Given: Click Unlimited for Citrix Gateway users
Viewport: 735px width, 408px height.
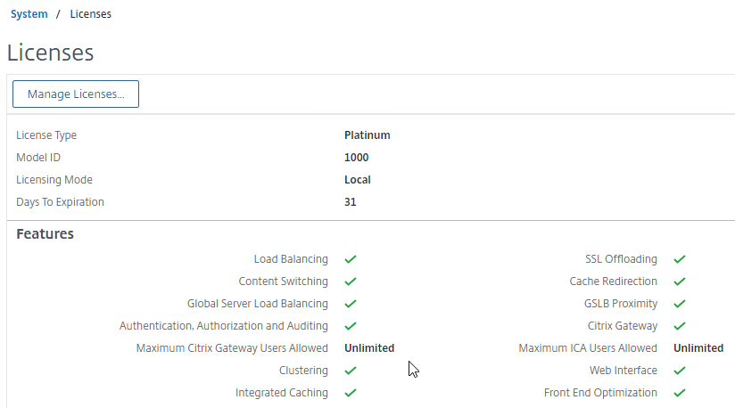Looking at the screenshot, I should pyautogui.click(x=369, y=348).
